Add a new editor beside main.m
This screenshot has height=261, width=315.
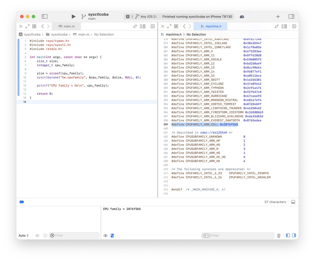coord(153,26)
